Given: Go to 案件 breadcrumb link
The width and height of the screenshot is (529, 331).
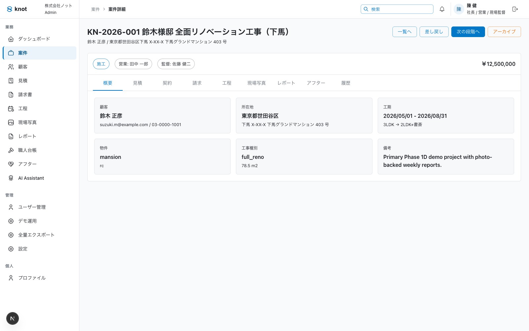Looking at the screenshot, I should pyautogui.click(x=96, y=9).
